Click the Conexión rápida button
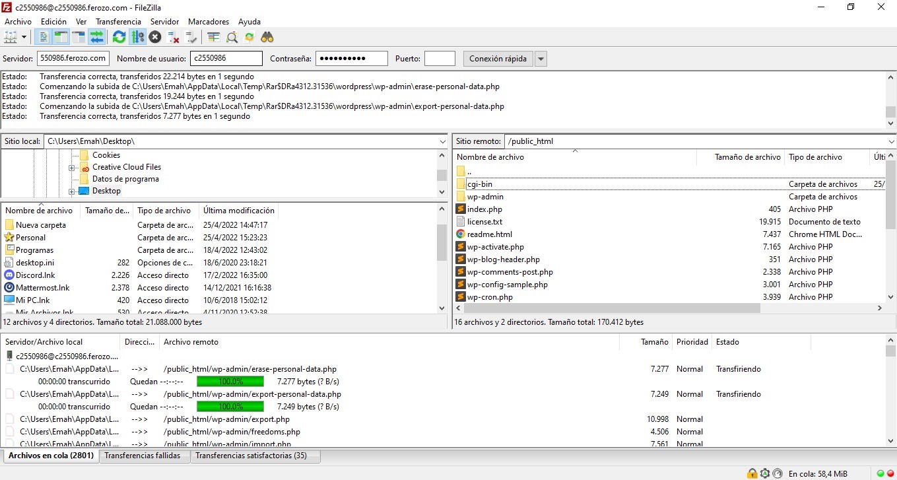 tap(498, 59)
